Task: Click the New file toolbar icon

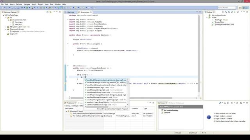Action: click(2, 8)
